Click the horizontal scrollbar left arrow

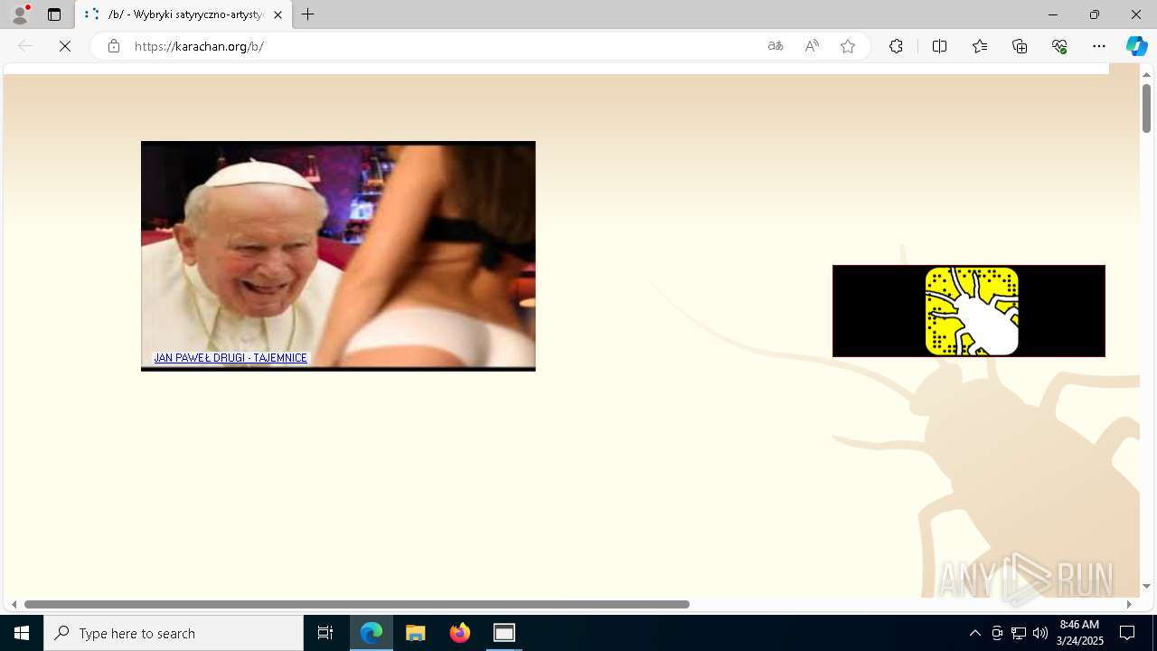tap(14, 604)
